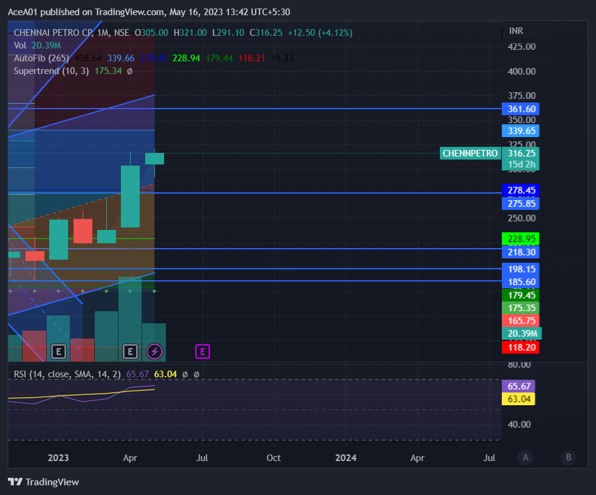The height and width of the screenshot is (495, 596).
Task: Select the 218.30 price label
Action: click(520, 252)
